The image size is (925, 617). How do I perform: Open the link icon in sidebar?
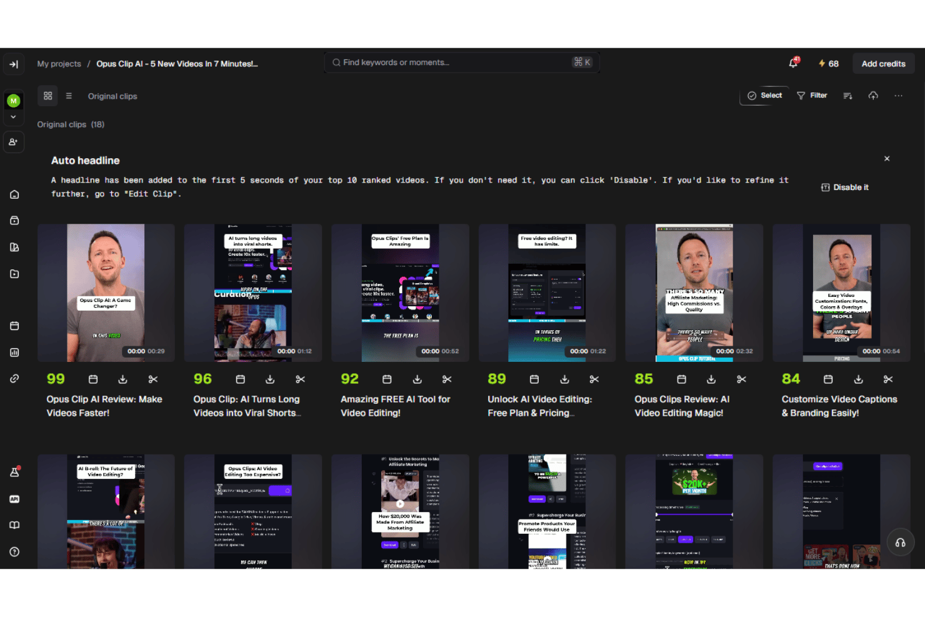[14, 379]
